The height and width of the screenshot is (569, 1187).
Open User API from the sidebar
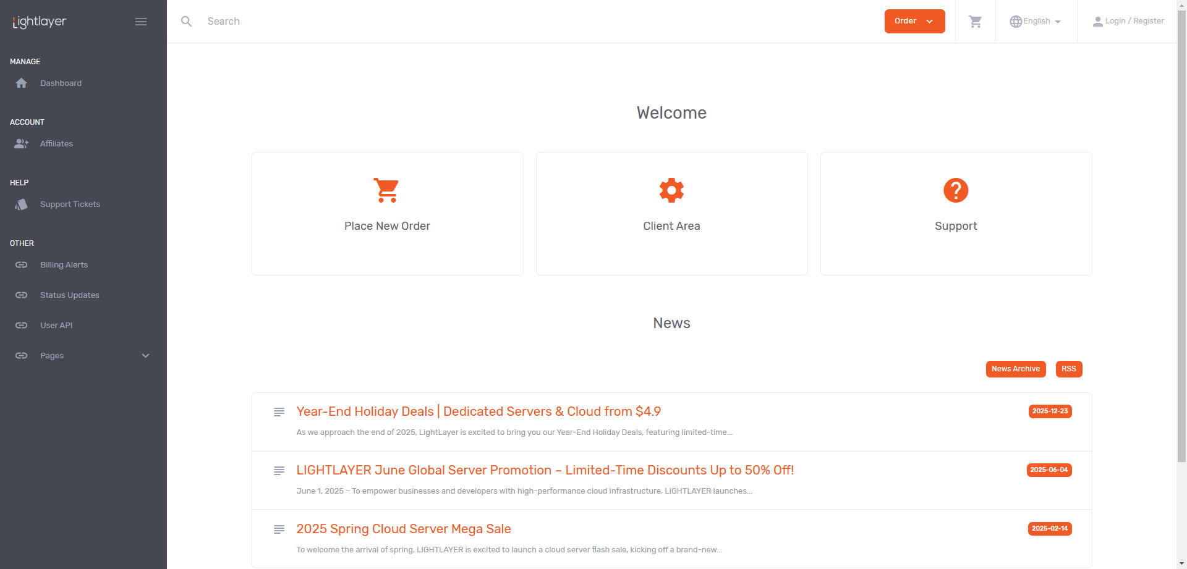tap(56, 326)
